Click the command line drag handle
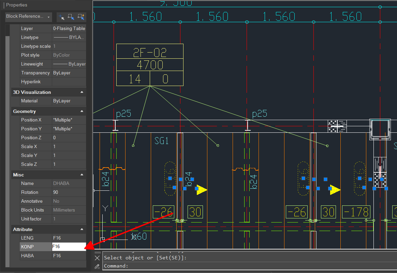The width and height of the screenshot is (397, 273). point(97,252)
